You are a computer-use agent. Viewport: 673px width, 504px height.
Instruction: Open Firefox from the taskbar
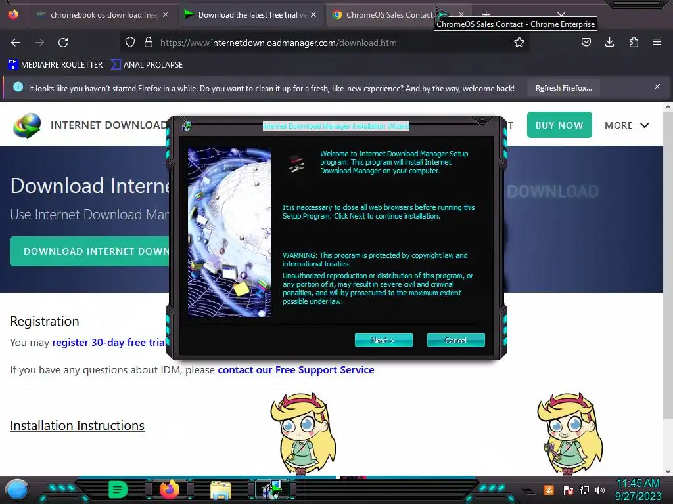pos(170,490)
